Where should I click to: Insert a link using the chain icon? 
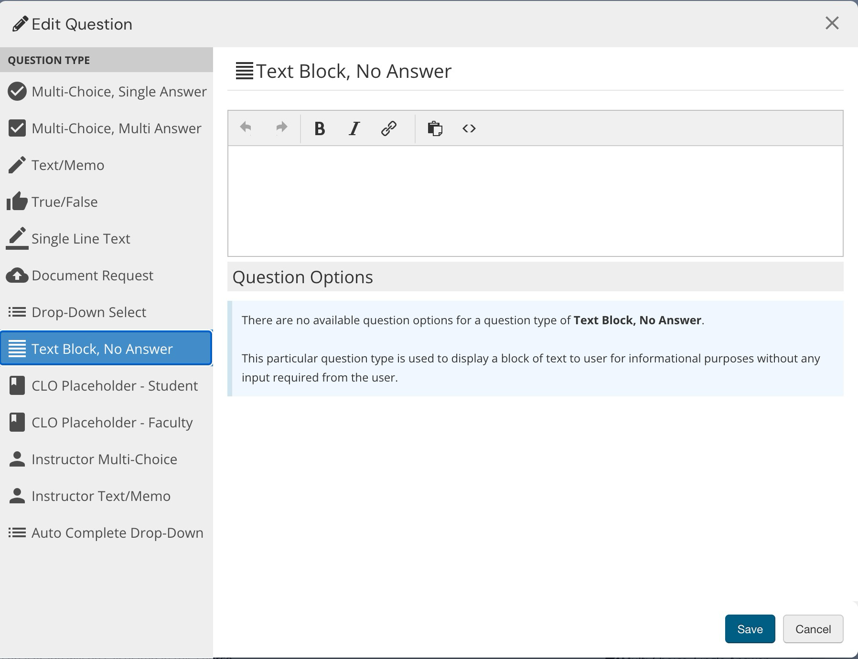click(388, 128)
